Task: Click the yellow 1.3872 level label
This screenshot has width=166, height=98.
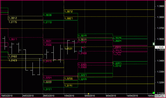Action: coord(69,11)
